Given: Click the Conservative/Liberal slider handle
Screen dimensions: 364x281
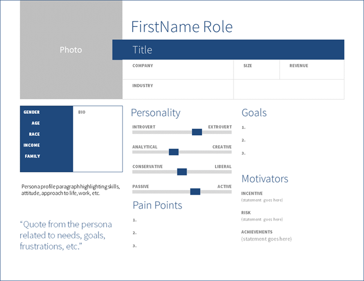Looking at the screenshot, I should pos(181,172).
